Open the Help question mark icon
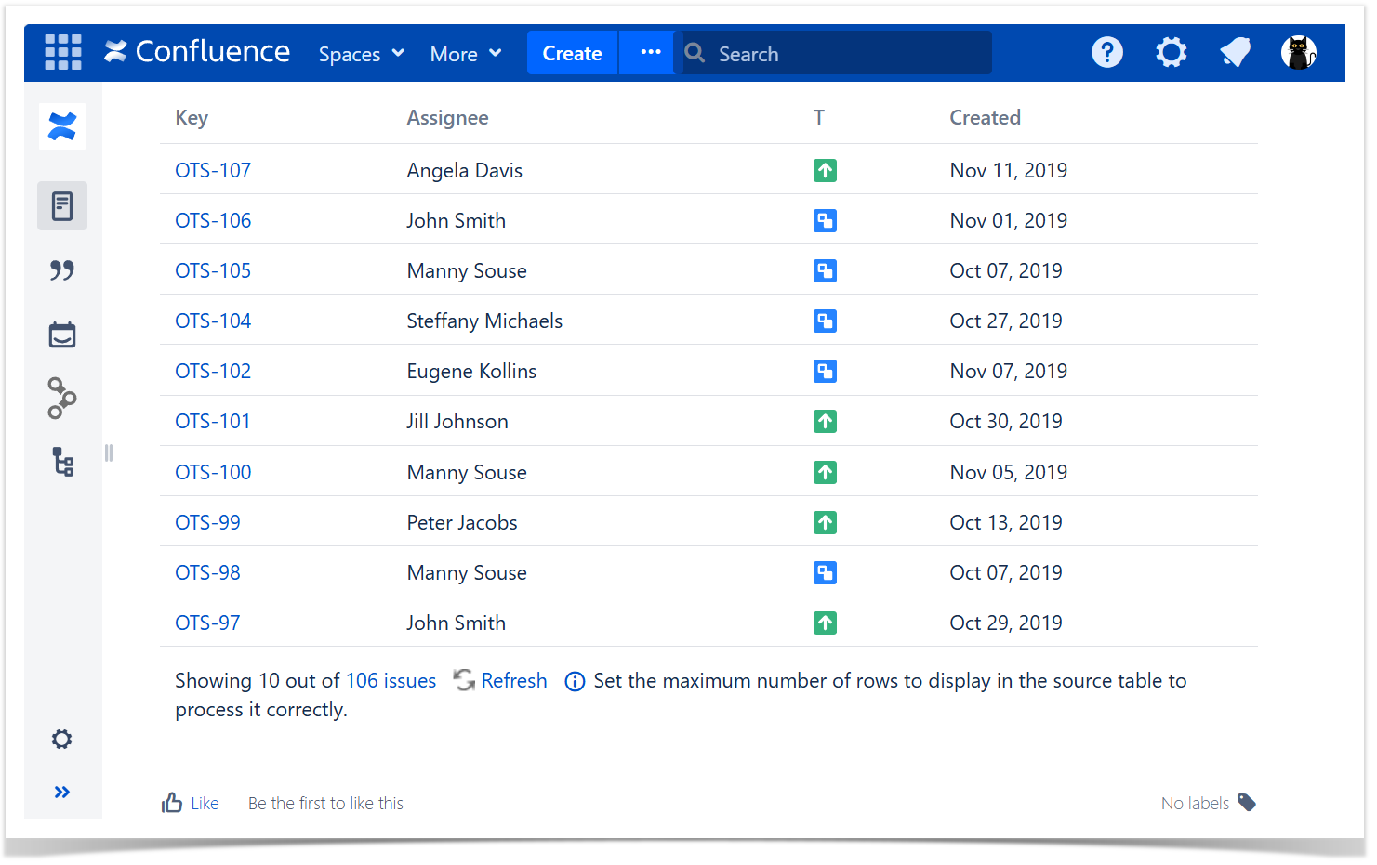Viewport: 1377px width, 865px height. tap(1106, 53)
